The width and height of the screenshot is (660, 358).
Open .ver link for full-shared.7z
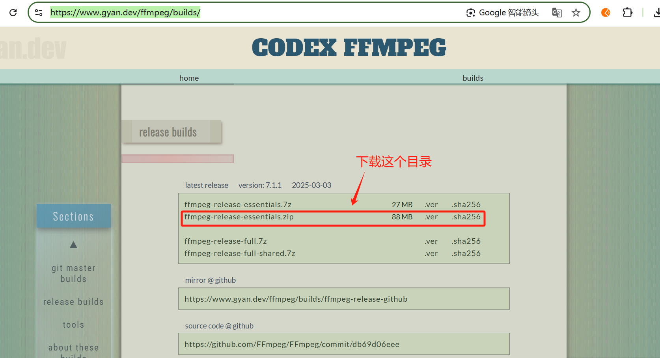click(x=431, y=253)
